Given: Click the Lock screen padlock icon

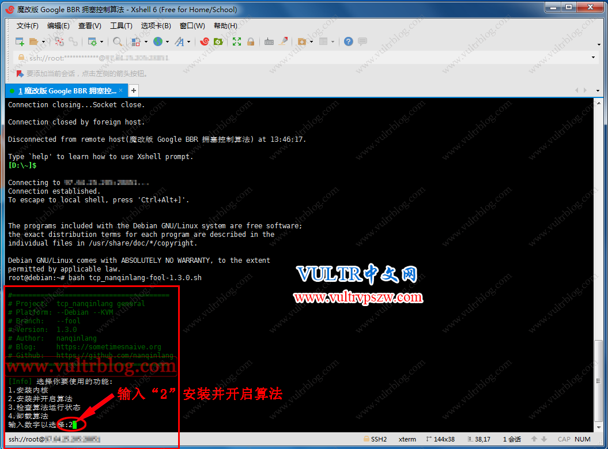Looking at the screenshot, I should (251, 41).
